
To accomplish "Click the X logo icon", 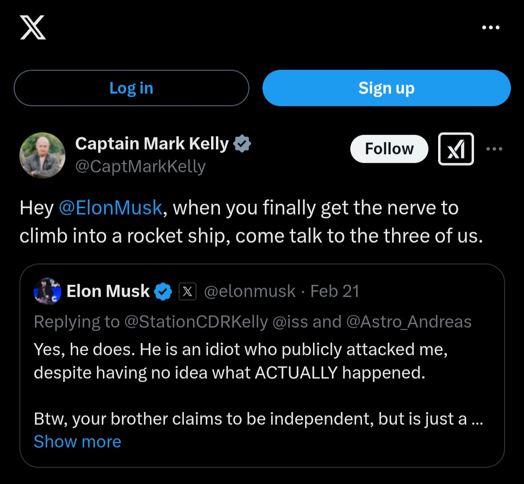I will (33, 27).
